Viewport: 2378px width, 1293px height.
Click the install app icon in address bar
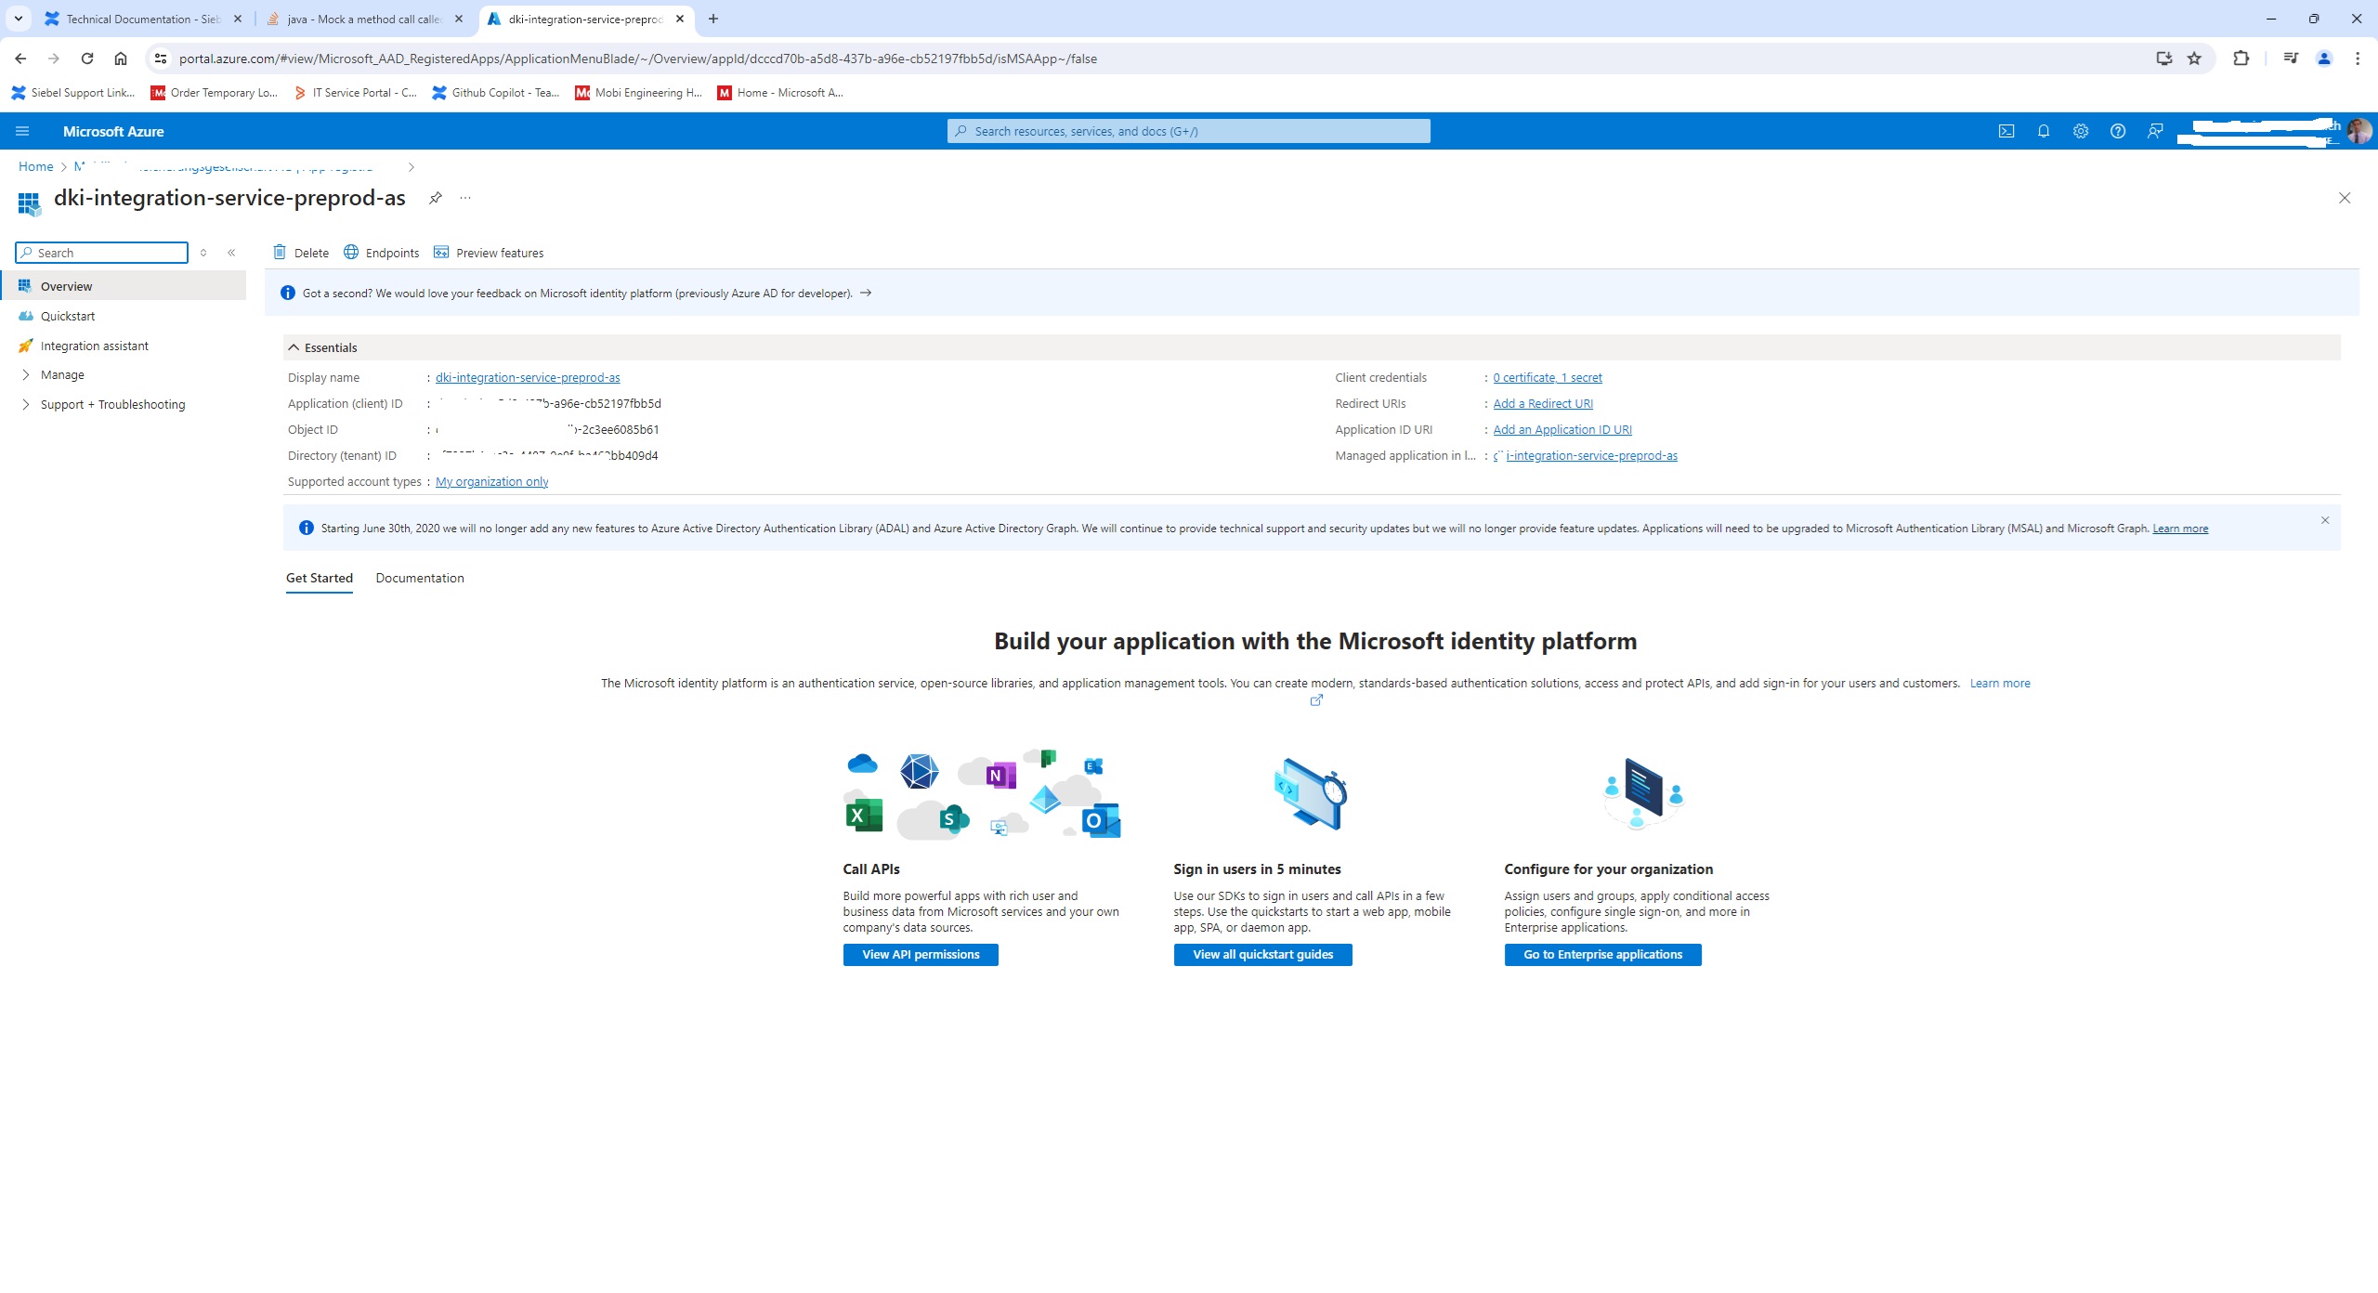[x=2164, y=59]
